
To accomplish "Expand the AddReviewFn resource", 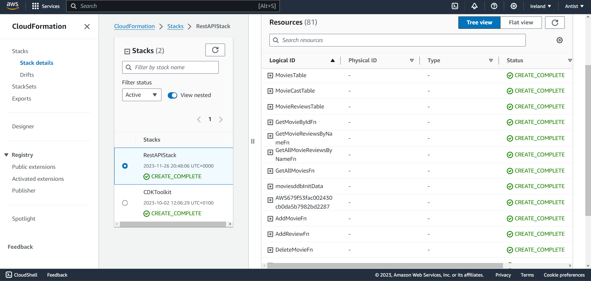I will pyautogui.click(x=270, y=234).
